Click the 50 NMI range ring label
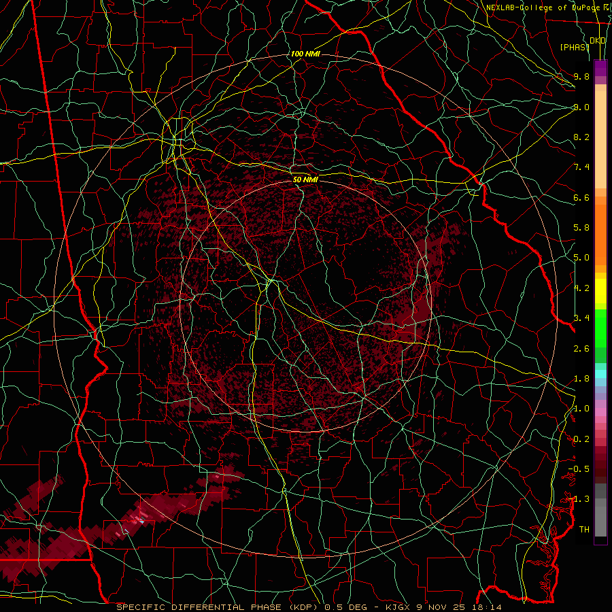Screen dimensions: 612x612 tap(305, 180)
